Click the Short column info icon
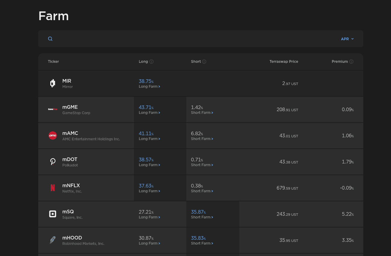 [x=204, y=62]
